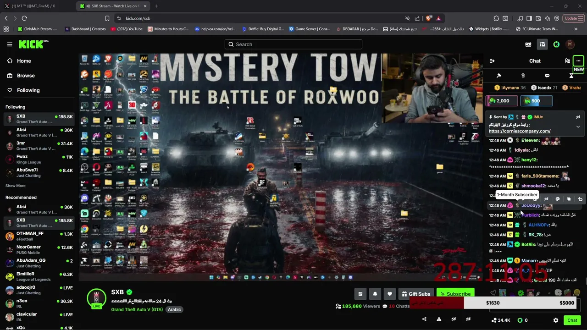This screenshot has height=330, width=587.
Task: Click the notification bell under the stream
Action: (x=375, y=294)
